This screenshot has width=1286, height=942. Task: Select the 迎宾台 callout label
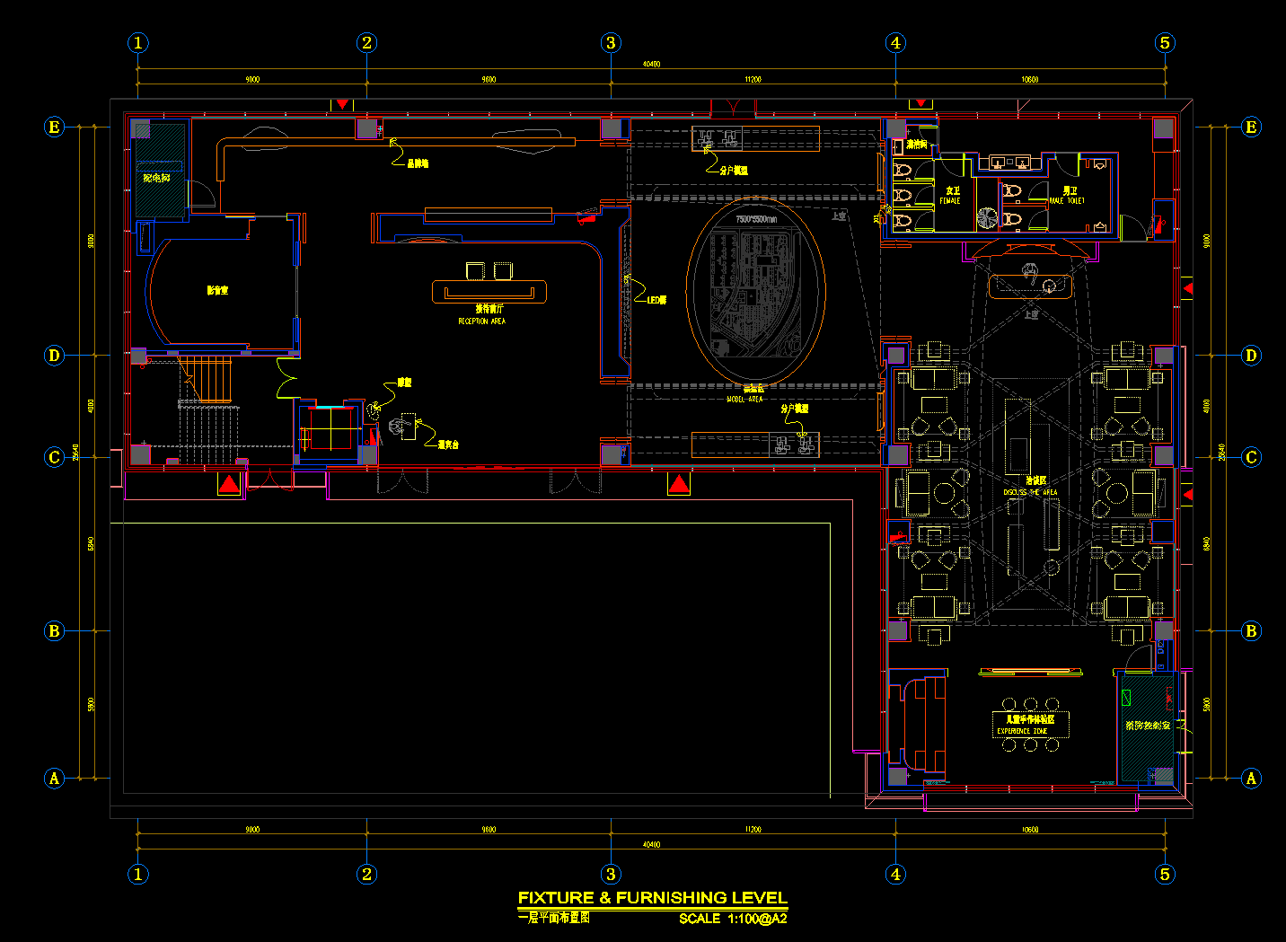pos(448,445)
